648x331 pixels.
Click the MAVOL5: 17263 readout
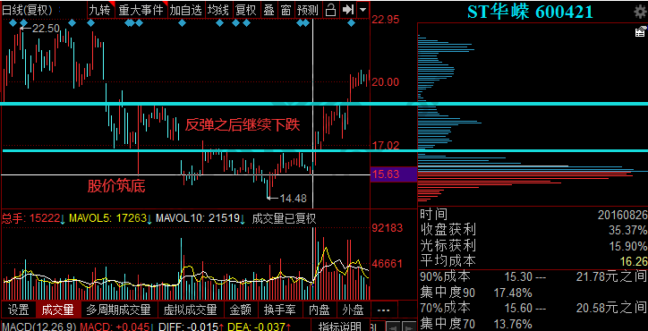coord(110,218)
